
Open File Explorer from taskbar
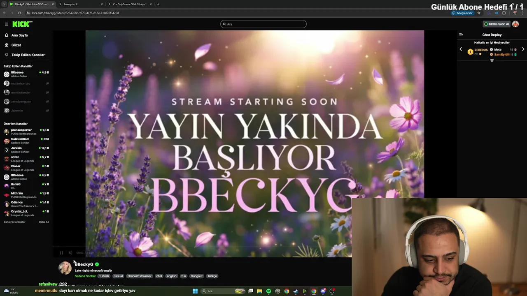click(x=259, y=291)
